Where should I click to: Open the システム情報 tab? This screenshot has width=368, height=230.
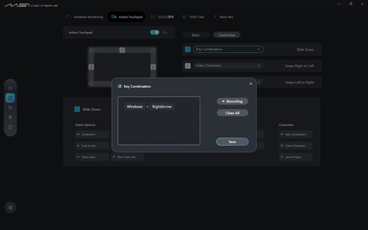[x=162, y=17]
